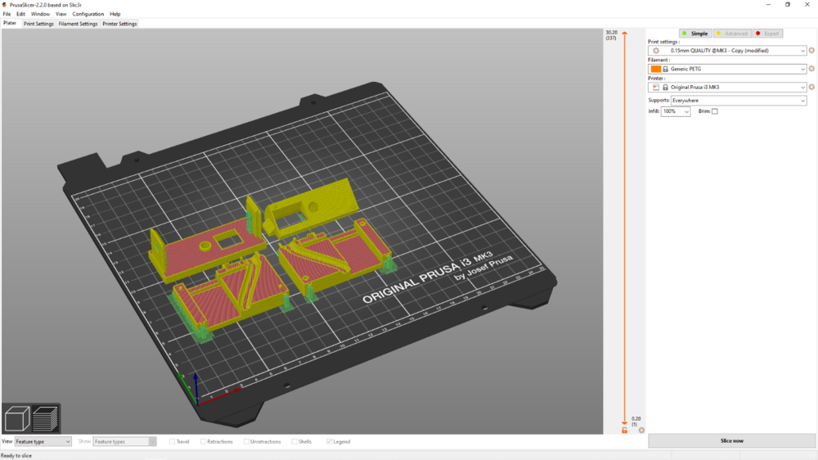Open the Configuration menu
Image resolution: width=818 pixels, height=460 pixels.
tap(88, 14)
